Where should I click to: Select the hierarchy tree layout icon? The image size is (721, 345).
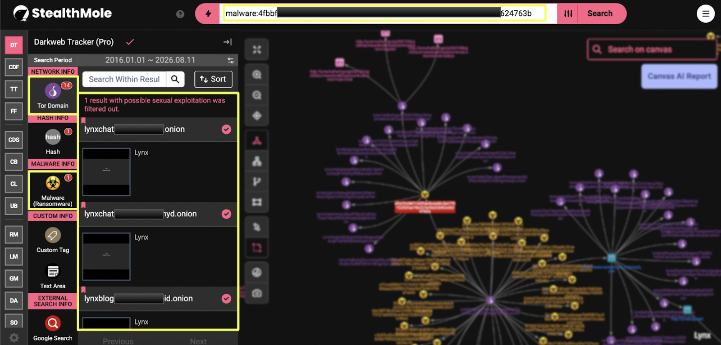coord(257,161)
